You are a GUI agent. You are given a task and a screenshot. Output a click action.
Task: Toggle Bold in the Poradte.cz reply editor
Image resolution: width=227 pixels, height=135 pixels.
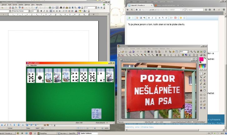(149, 18)
